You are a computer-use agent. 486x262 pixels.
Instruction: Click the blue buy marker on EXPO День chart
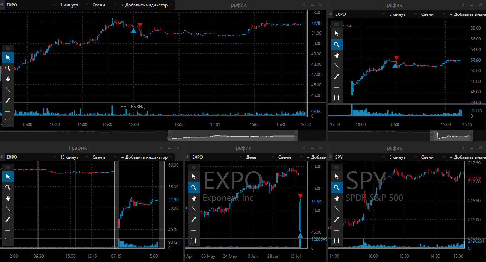click(300, 236)
